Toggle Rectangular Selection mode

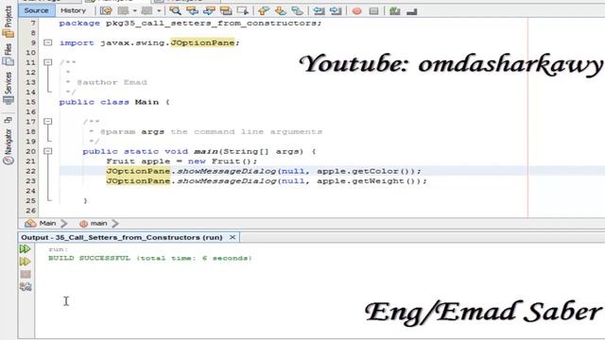click(242, 10)
